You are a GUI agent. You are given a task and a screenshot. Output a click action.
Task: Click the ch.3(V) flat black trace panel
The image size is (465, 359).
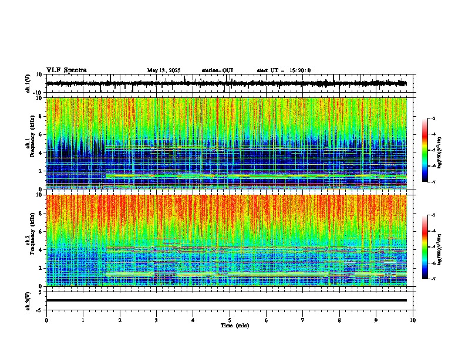(x=230, y=301)
